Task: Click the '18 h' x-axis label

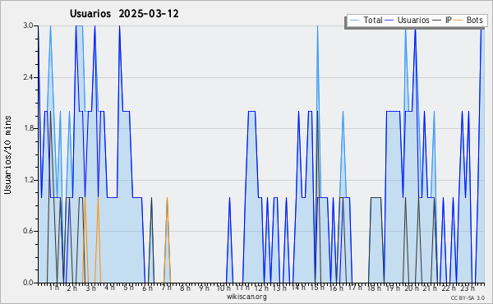Action: pos(374,288)
